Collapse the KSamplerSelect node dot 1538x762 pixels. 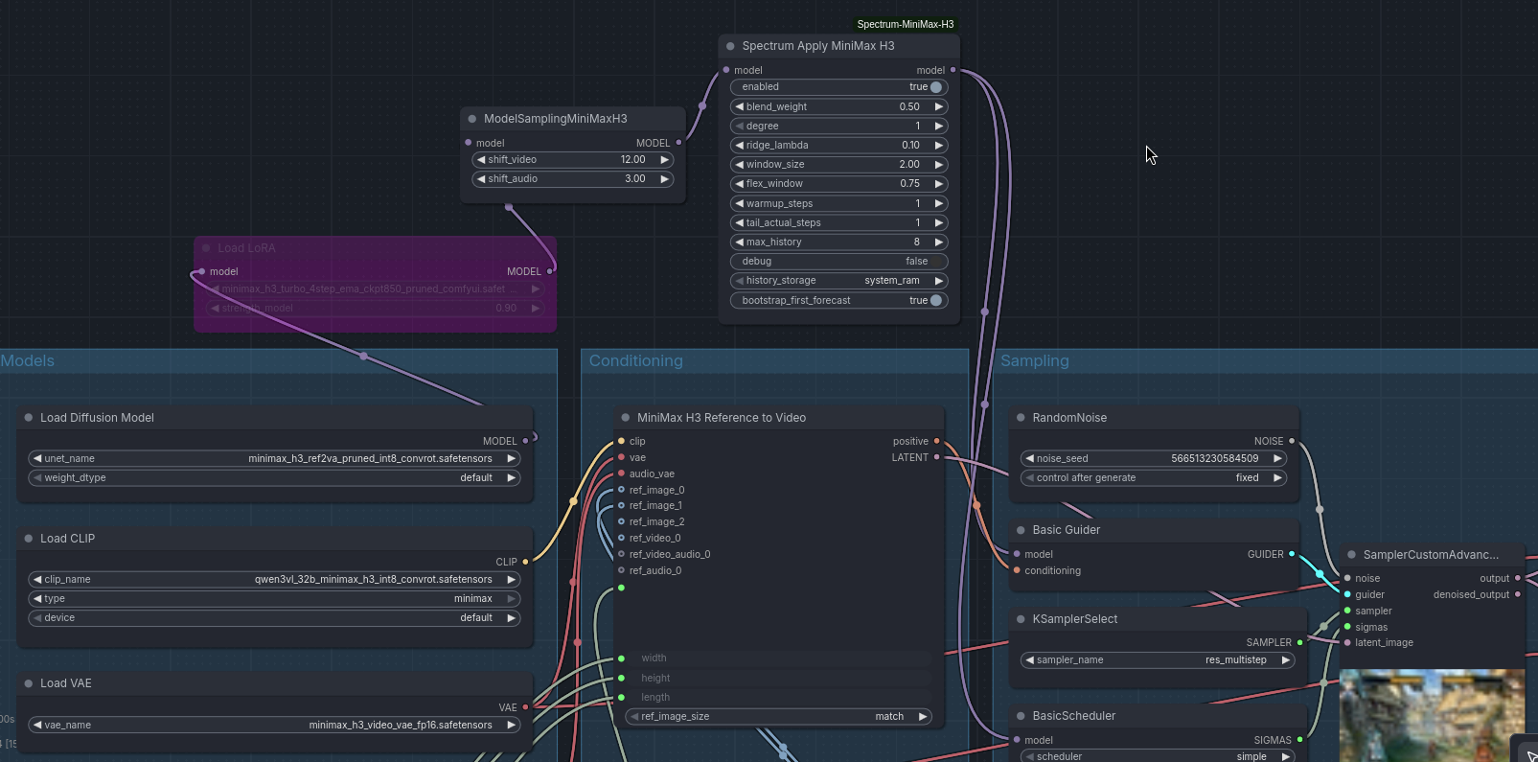(x=1022, y=619)
